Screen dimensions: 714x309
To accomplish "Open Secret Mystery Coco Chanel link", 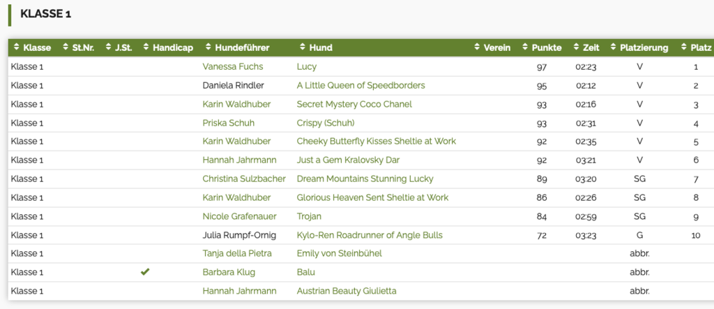I will 354,105.
